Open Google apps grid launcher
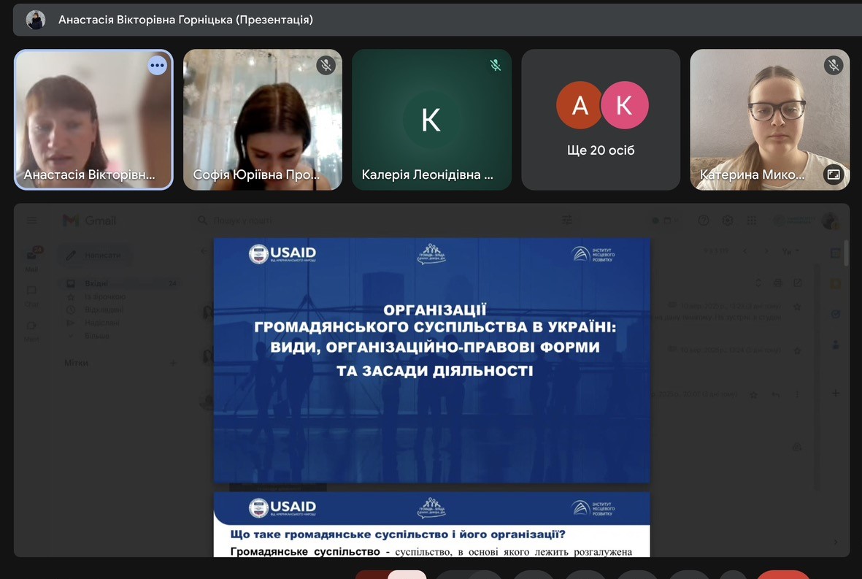862x579 pixels. 752,221
